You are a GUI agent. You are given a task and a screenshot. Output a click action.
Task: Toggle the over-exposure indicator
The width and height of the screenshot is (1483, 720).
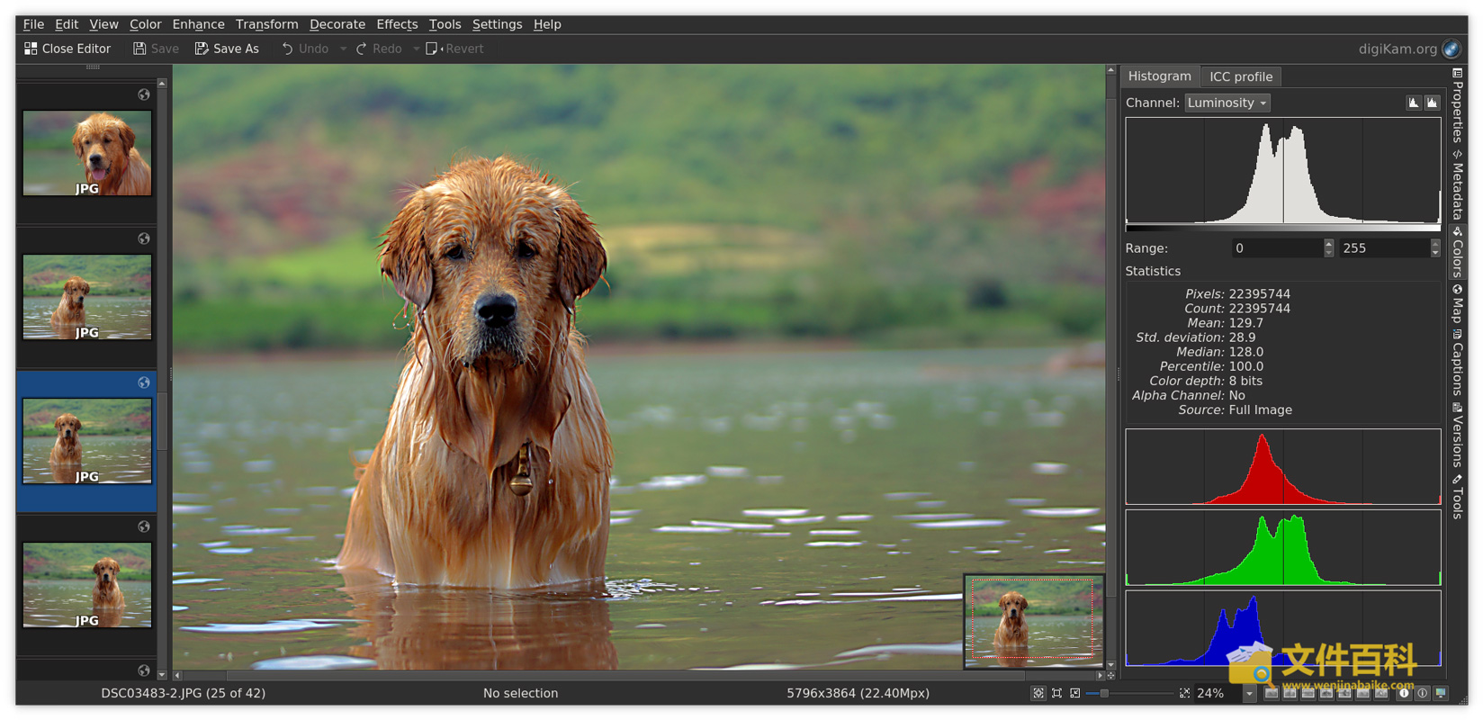[x=1423, y=693]
